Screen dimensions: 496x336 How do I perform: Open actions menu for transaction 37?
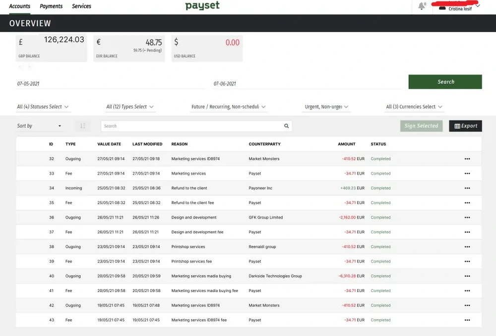point(467,232)
